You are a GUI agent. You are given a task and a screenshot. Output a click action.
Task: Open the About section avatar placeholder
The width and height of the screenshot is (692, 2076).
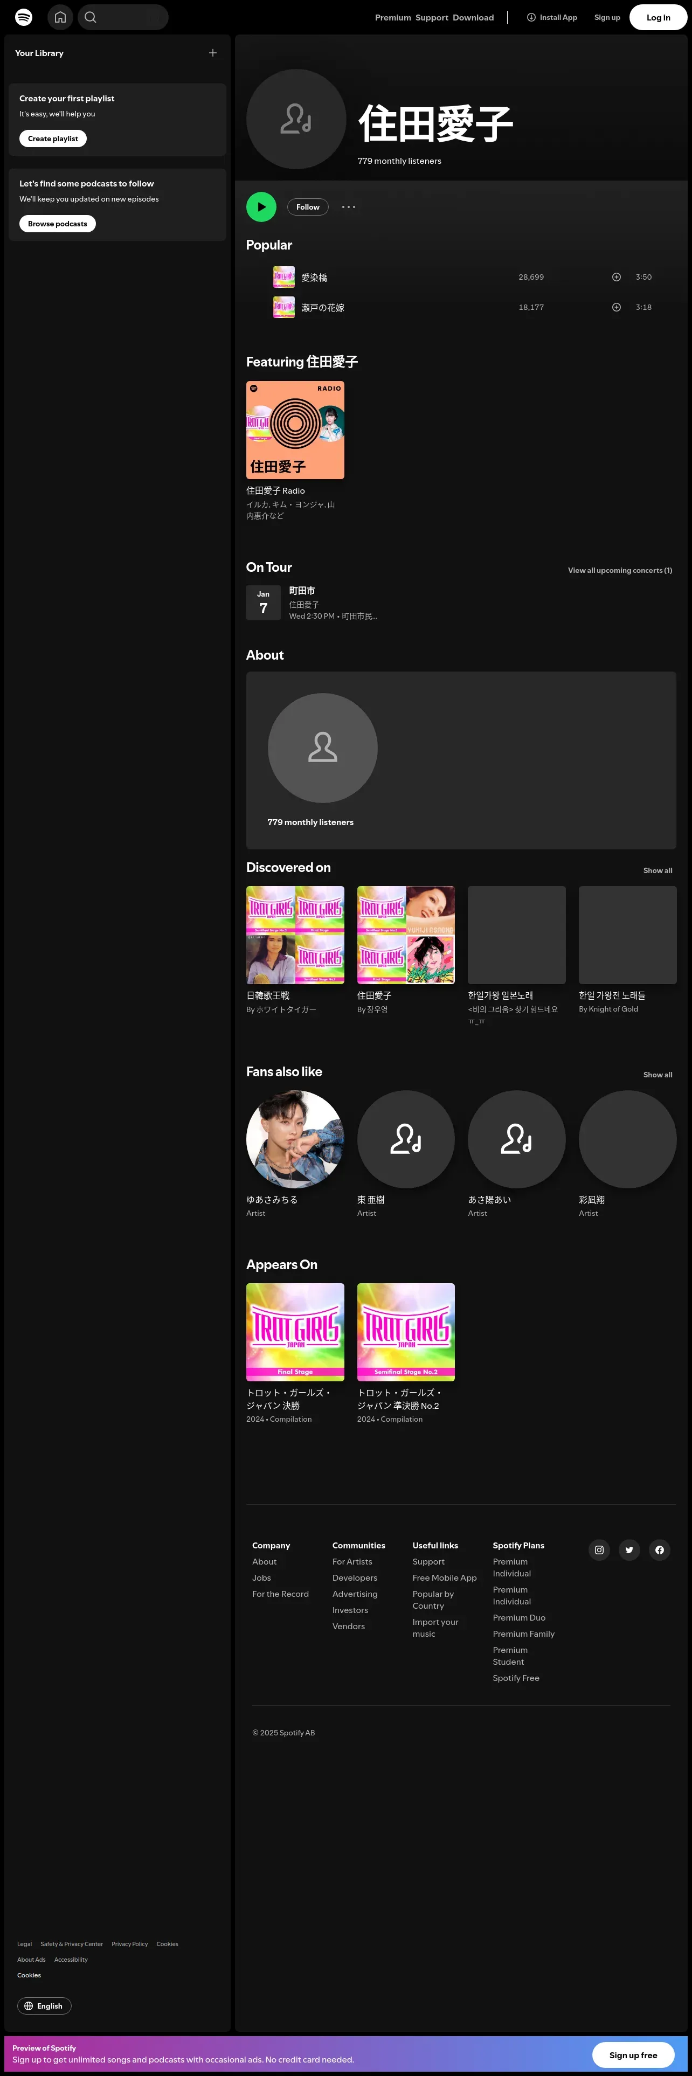click(322, 748)
